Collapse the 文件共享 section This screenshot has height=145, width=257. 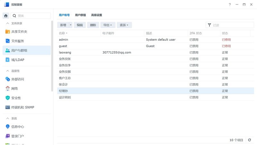(x=7, y=23)
